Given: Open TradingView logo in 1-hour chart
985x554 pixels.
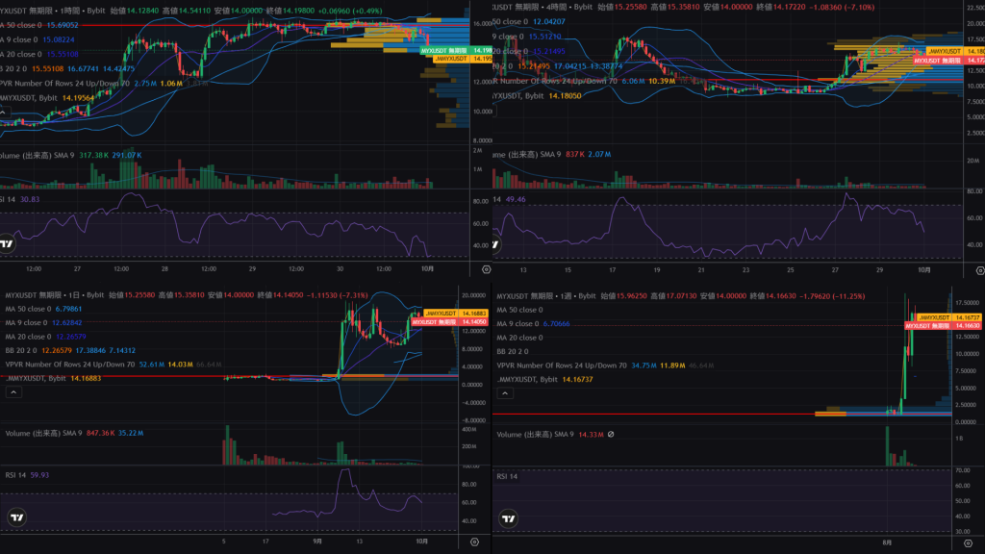Looking at the screenshot, I should tap(8, 244).
